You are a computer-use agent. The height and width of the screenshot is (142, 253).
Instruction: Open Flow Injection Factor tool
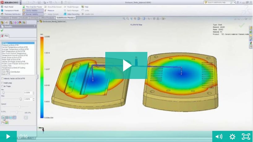tap(32, 7)
